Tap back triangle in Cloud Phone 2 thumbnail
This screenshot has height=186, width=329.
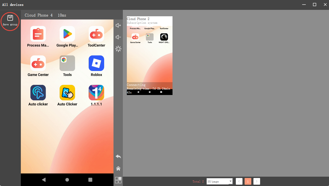[x=138, y=92]
